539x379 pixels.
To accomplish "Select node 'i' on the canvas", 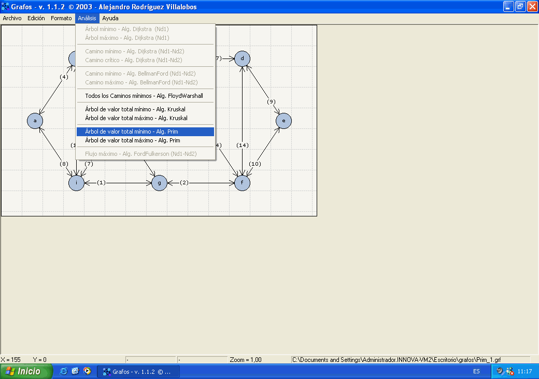I will pos(76,183).
